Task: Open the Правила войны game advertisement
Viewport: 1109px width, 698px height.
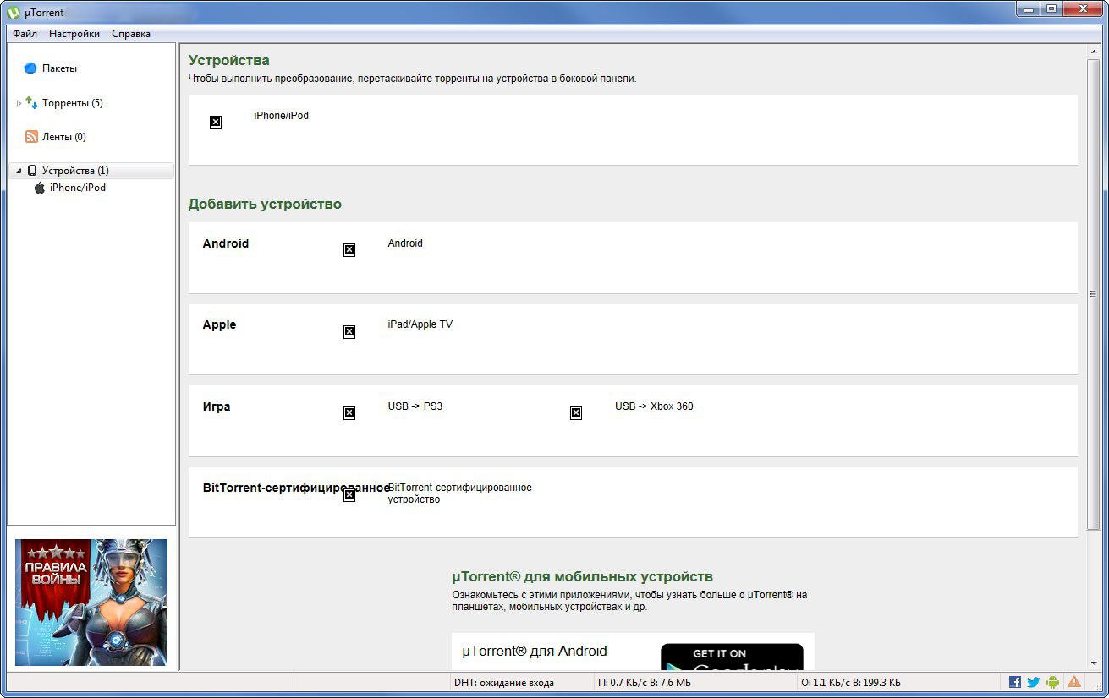Action: (x=91, y=603)
